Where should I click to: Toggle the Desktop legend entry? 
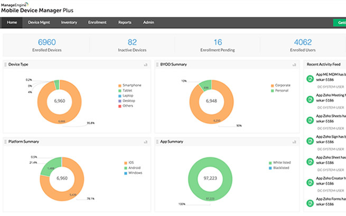pyautogui.click(x=127, y=101)
